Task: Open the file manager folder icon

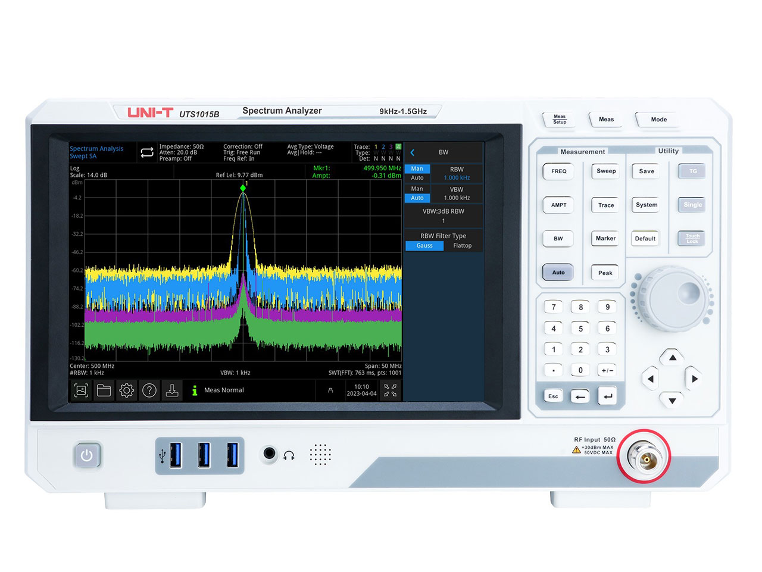Action: point(104,390)
